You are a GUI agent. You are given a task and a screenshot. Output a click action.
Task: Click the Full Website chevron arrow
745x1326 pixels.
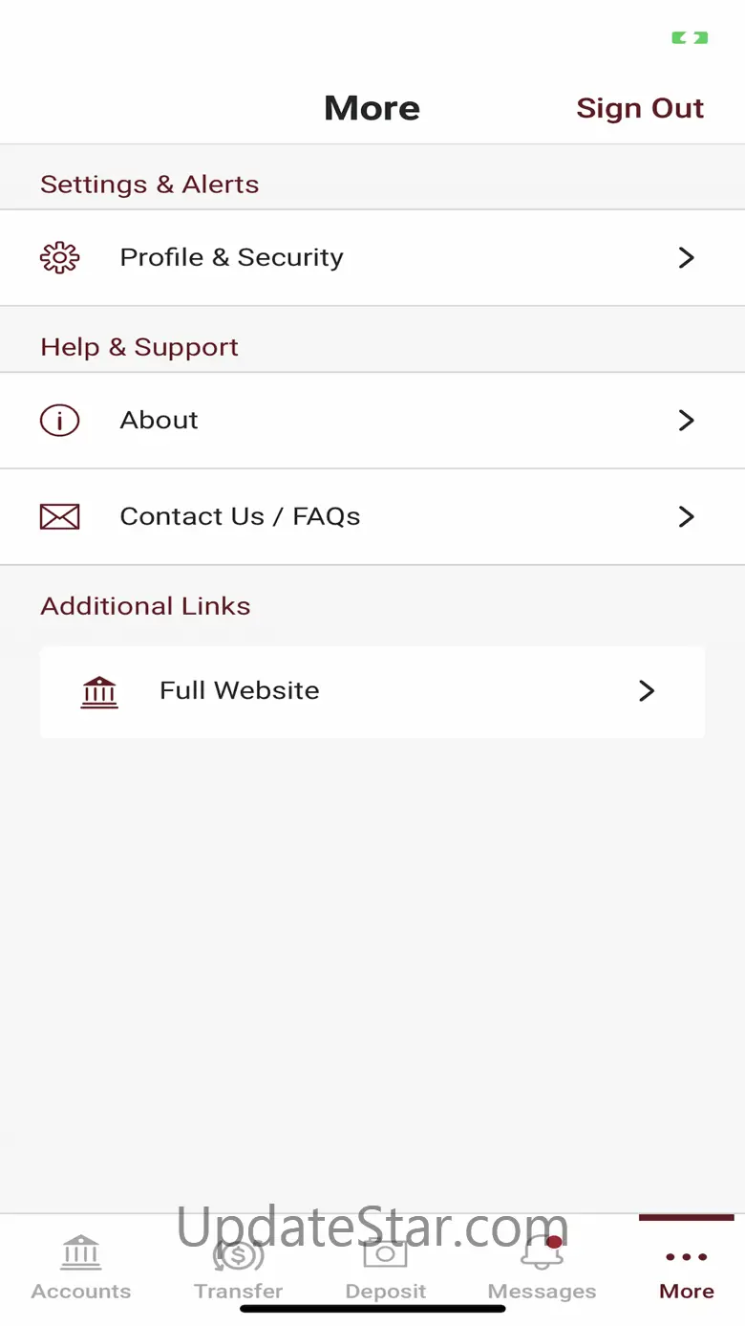pos(647,691)
